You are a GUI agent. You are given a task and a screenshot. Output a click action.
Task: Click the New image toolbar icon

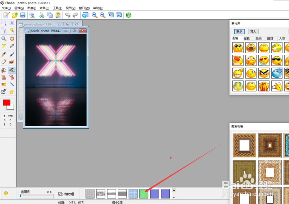(x=7, y=15)
